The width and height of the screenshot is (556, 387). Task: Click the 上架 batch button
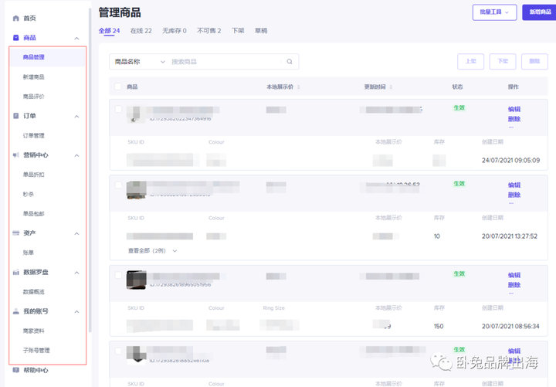click(470, 61)
